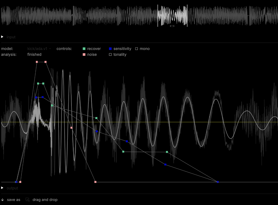Enable the tonality control checkbox
The width and height of the screenshot is (278, 205).
tap(110, 55)
